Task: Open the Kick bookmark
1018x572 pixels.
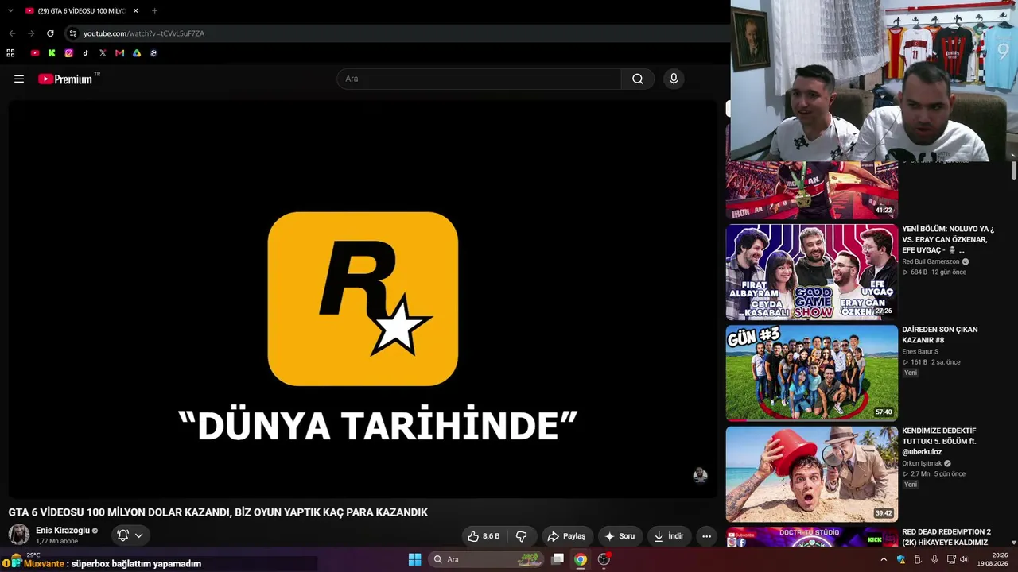Action: coord(52,53)
